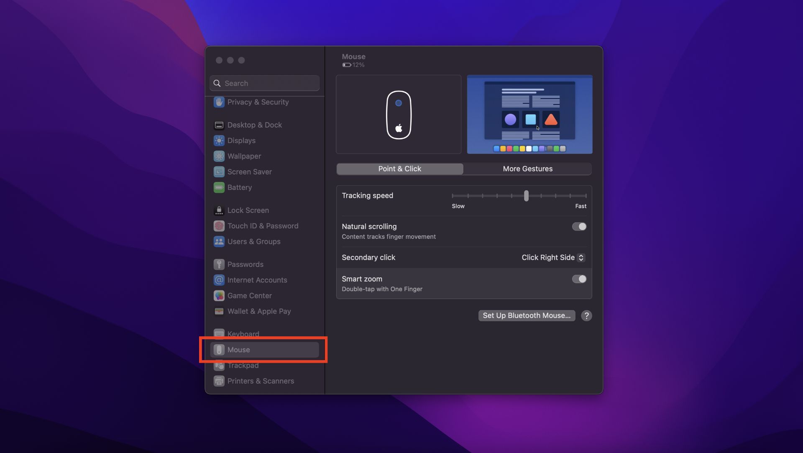Select the Mouse icon in sidebar

[x=219, y=350]
